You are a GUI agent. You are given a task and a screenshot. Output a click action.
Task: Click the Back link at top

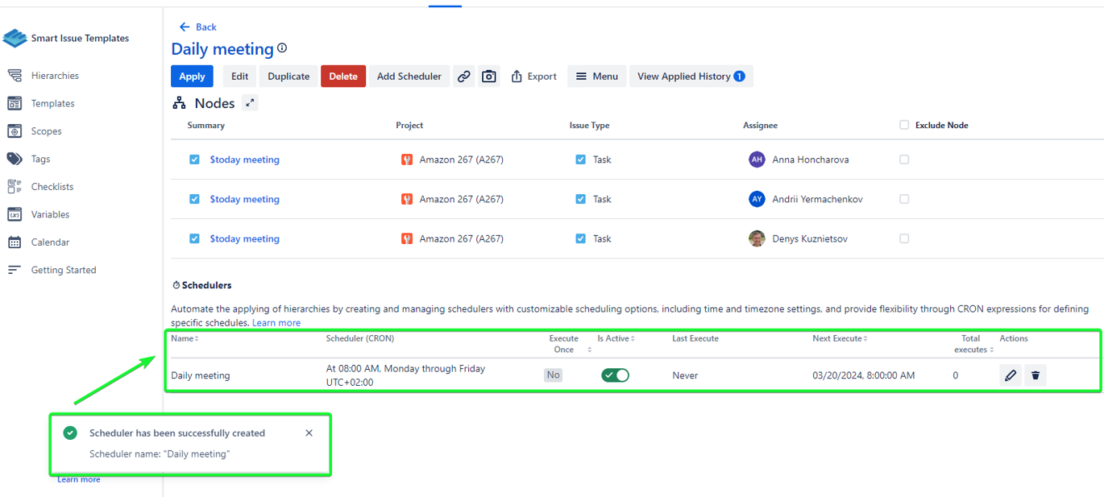tap(198, 27)
